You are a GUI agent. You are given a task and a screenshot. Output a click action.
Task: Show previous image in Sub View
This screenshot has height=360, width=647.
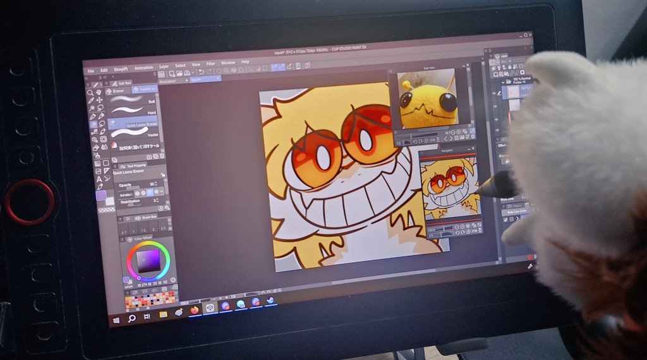pos(445,139)
